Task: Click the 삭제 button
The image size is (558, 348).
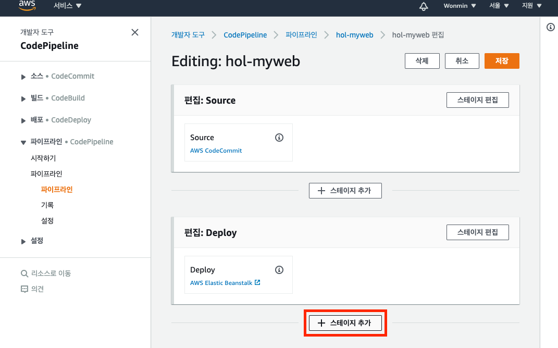Action: pyautogui.click(x=422, y=61)
